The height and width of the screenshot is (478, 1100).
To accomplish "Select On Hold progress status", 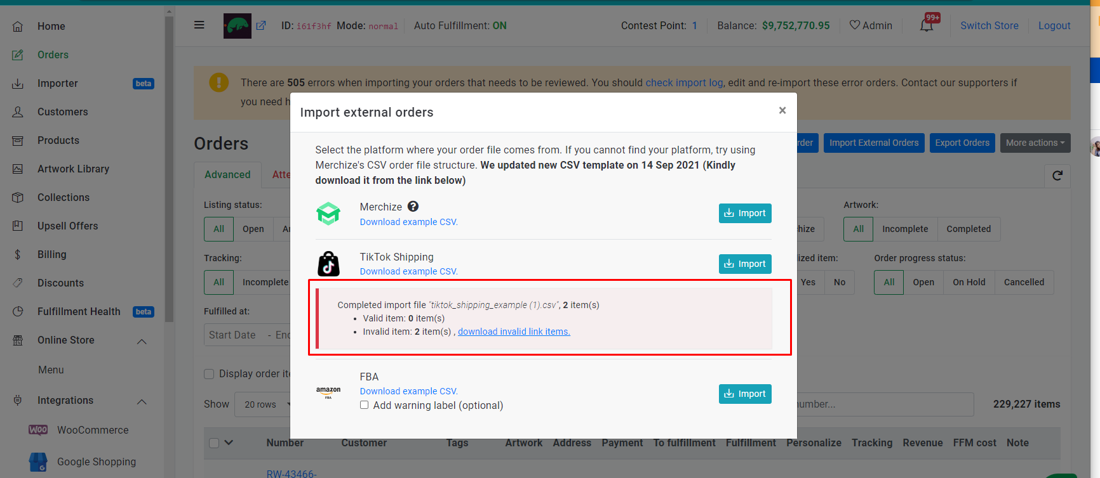I will pyautogui.click(x=969, y=282).
